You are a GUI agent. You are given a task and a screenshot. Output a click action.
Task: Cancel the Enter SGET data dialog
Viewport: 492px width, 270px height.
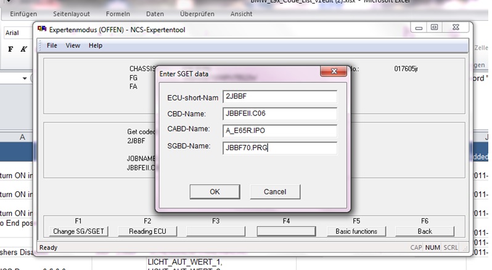coord(275,191)
